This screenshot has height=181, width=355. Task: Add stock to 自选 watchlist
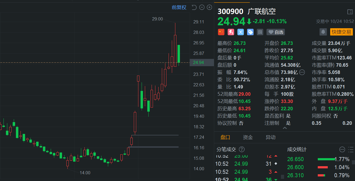[276, 32]
